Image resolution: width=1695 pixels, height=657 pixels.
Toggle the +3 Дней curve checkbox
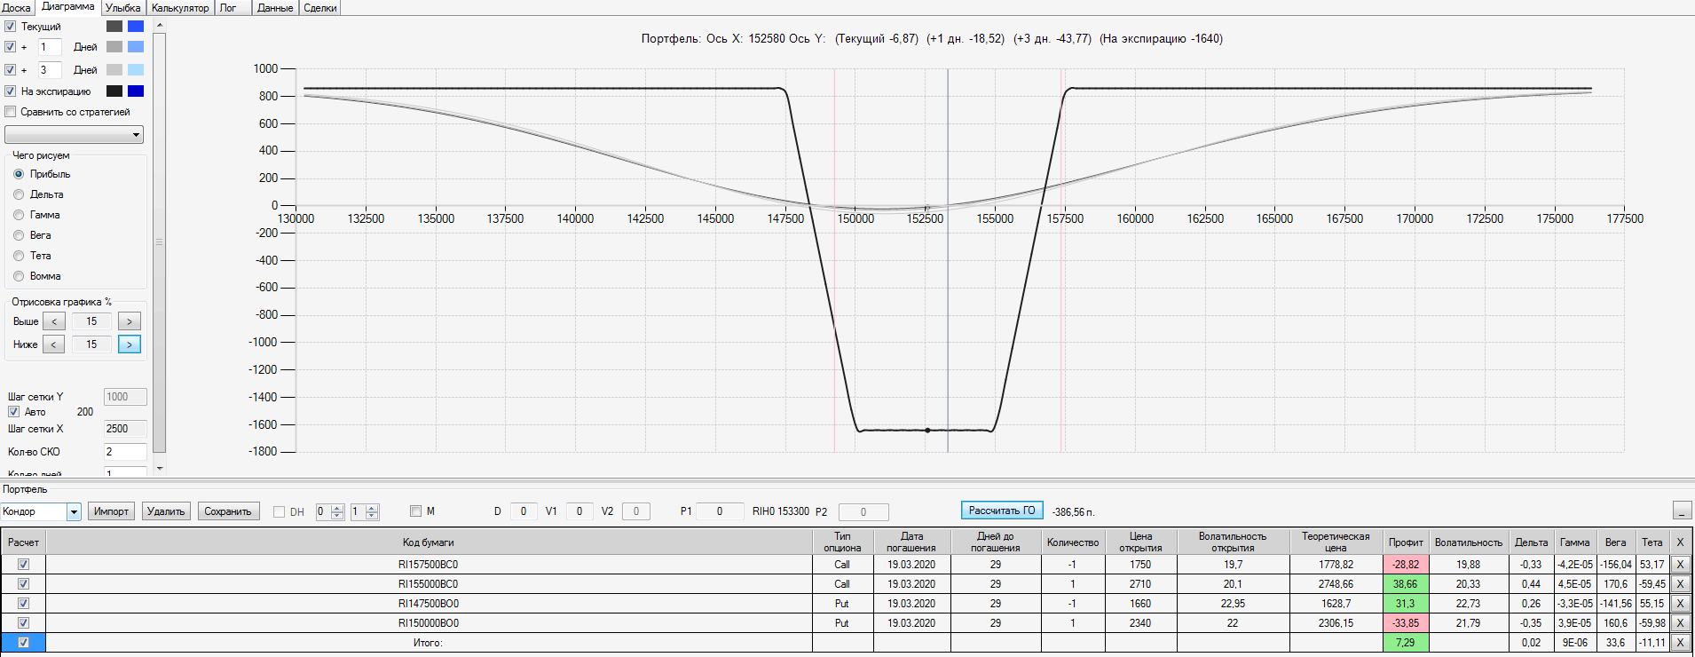(x=11, y=69)
